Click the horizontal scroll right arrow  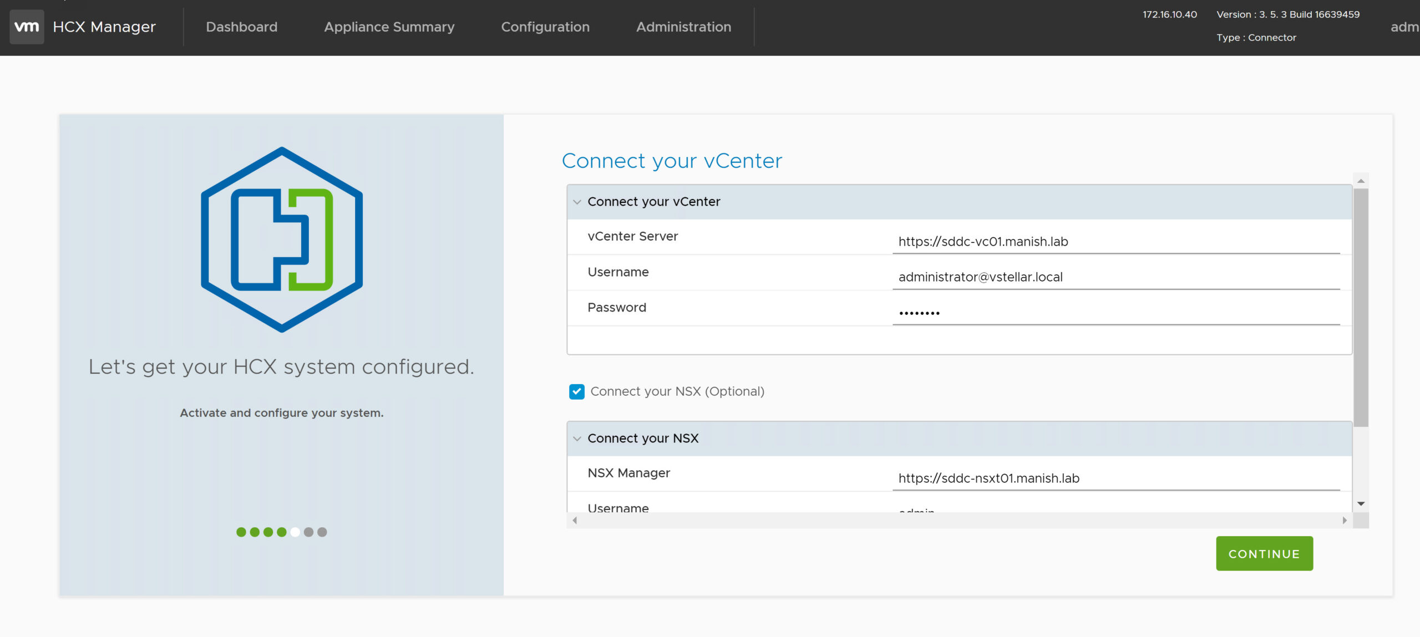1345,521
